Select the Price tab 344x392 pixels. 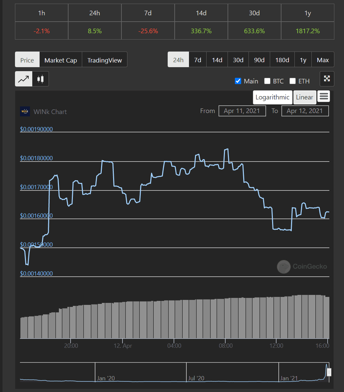27,60
